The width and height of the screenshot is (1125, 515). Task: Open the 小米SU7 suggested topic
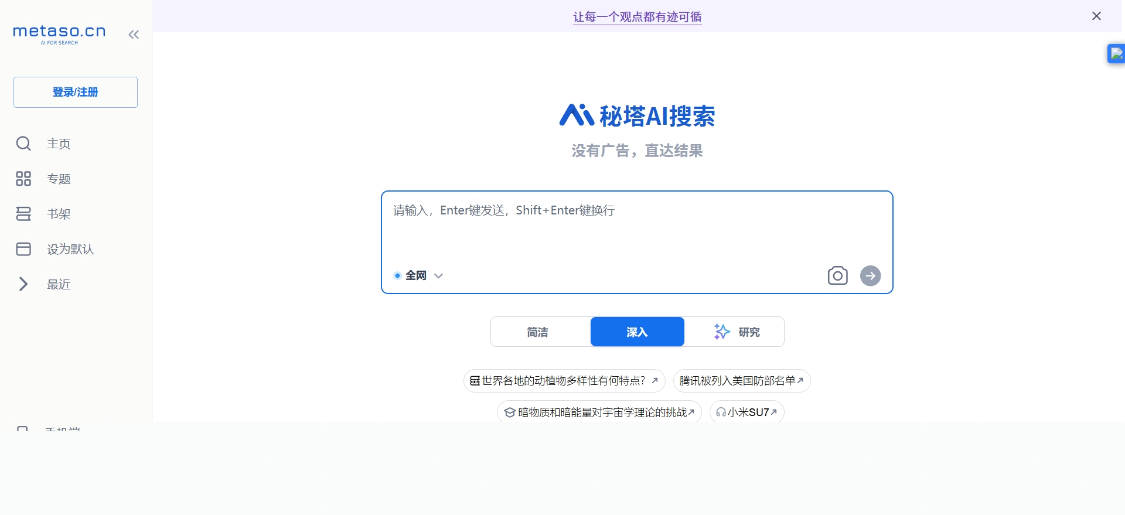747,412
